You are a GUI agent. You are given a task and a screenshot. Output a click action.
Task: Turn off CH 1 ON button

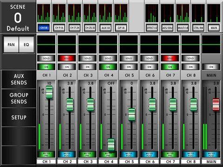coord(46,67)
